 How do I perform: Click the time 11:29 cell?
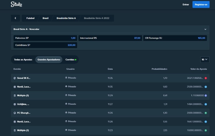point(110,96)
